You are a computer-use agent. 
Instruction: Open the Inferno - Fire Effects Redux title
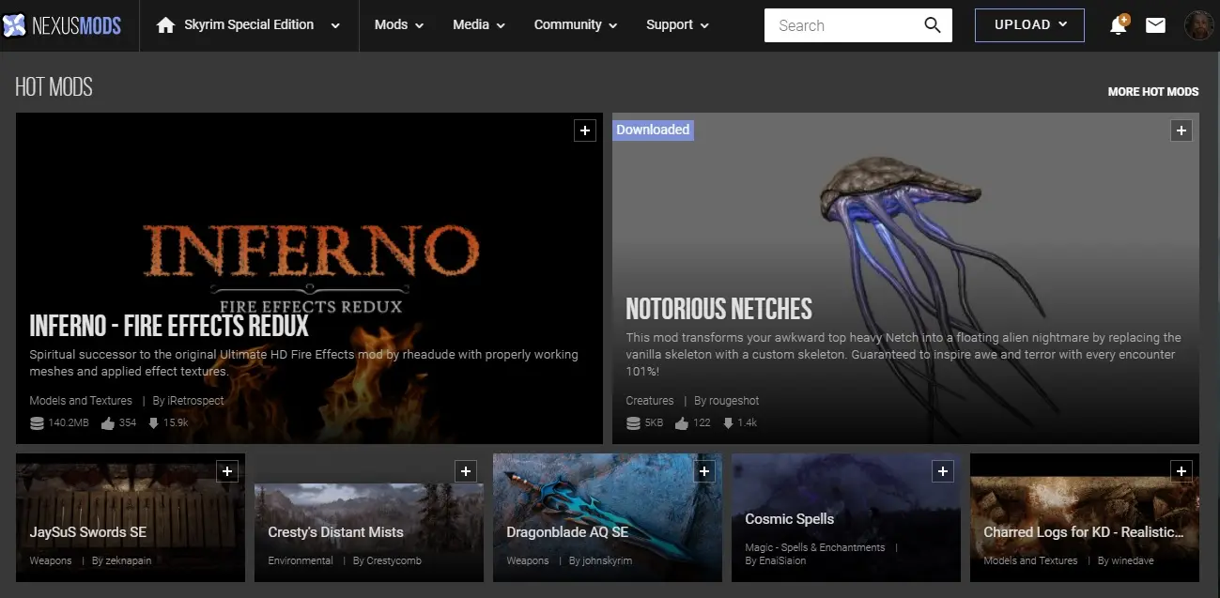click(x=169, y=326)
